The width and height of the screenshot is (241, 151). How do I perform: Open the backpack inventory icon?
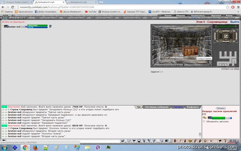(175, 141)
